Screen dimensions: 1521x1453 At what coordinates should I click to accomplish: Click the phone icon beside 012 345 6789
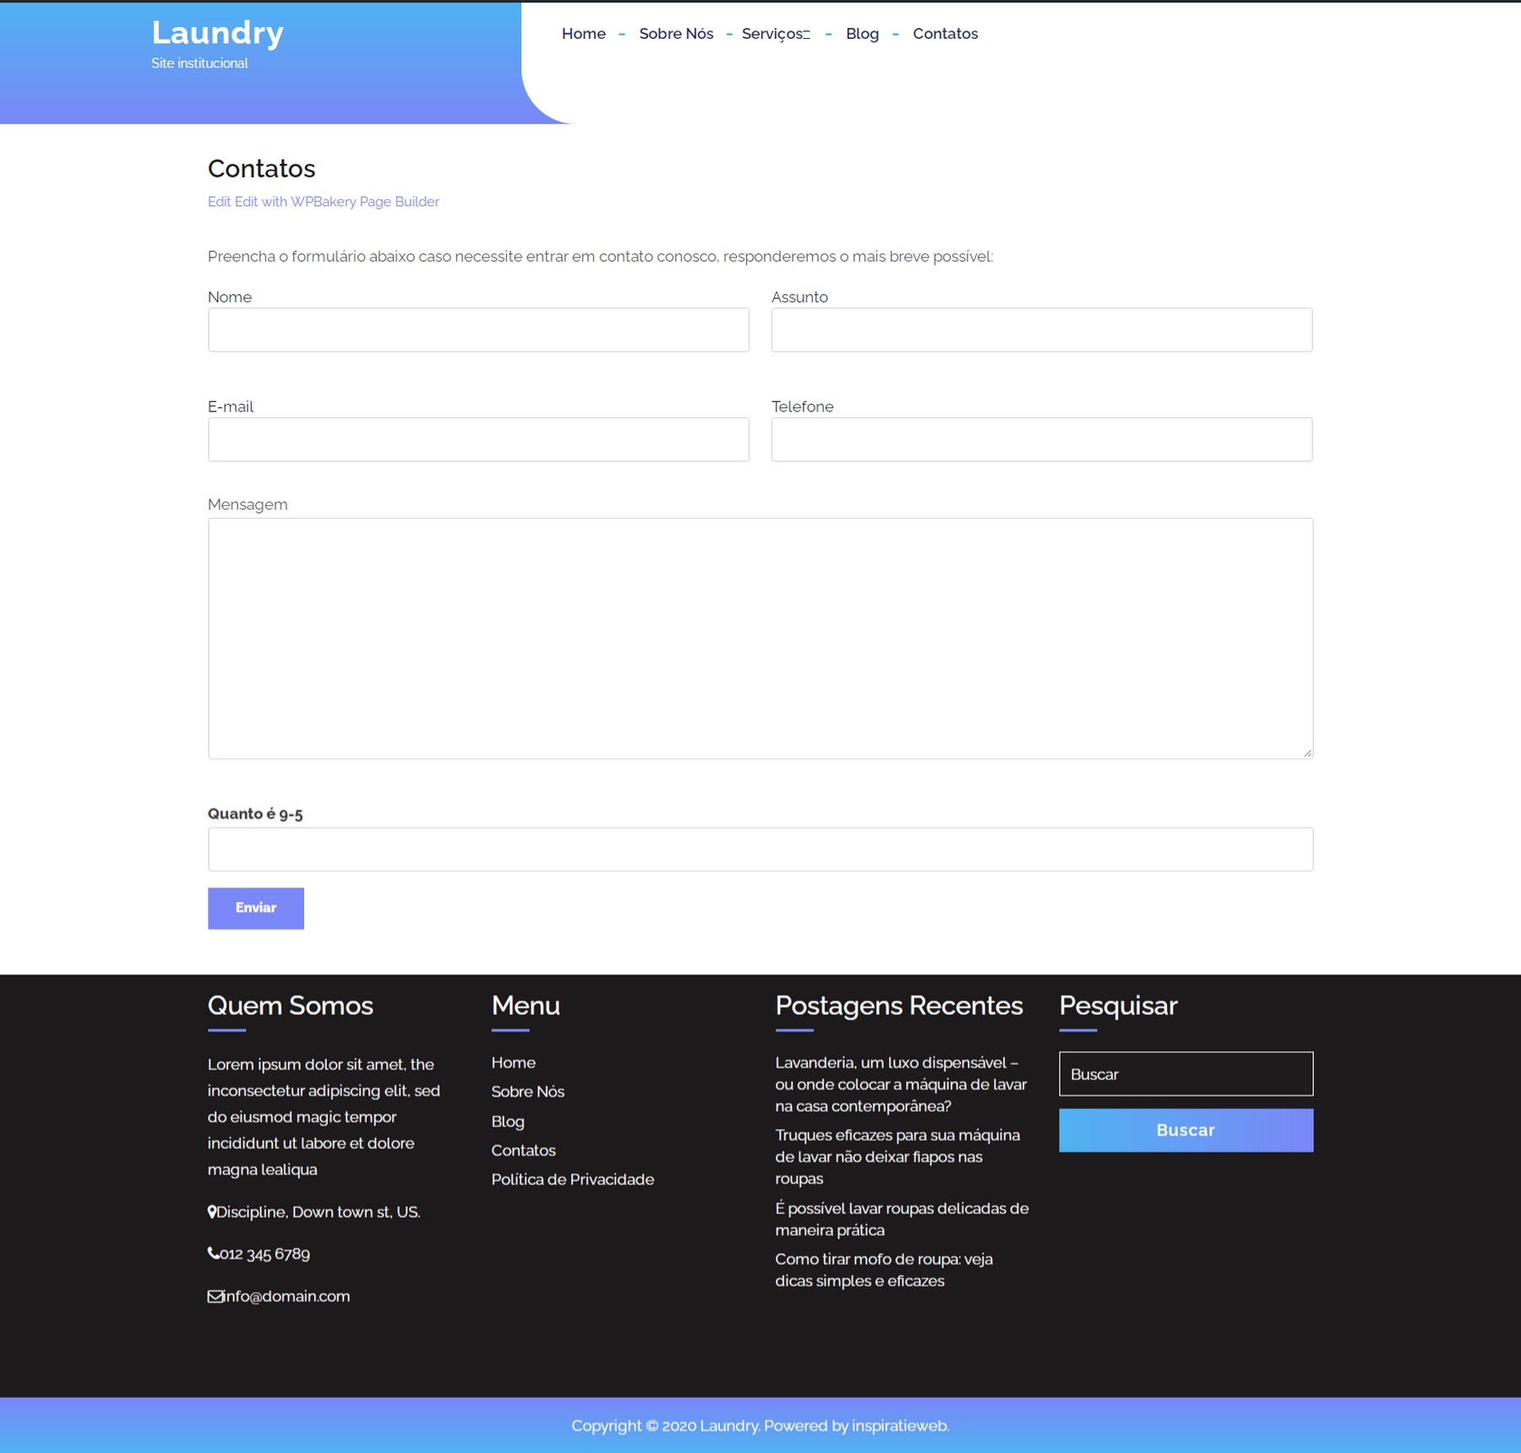(x=213, y=1254)
